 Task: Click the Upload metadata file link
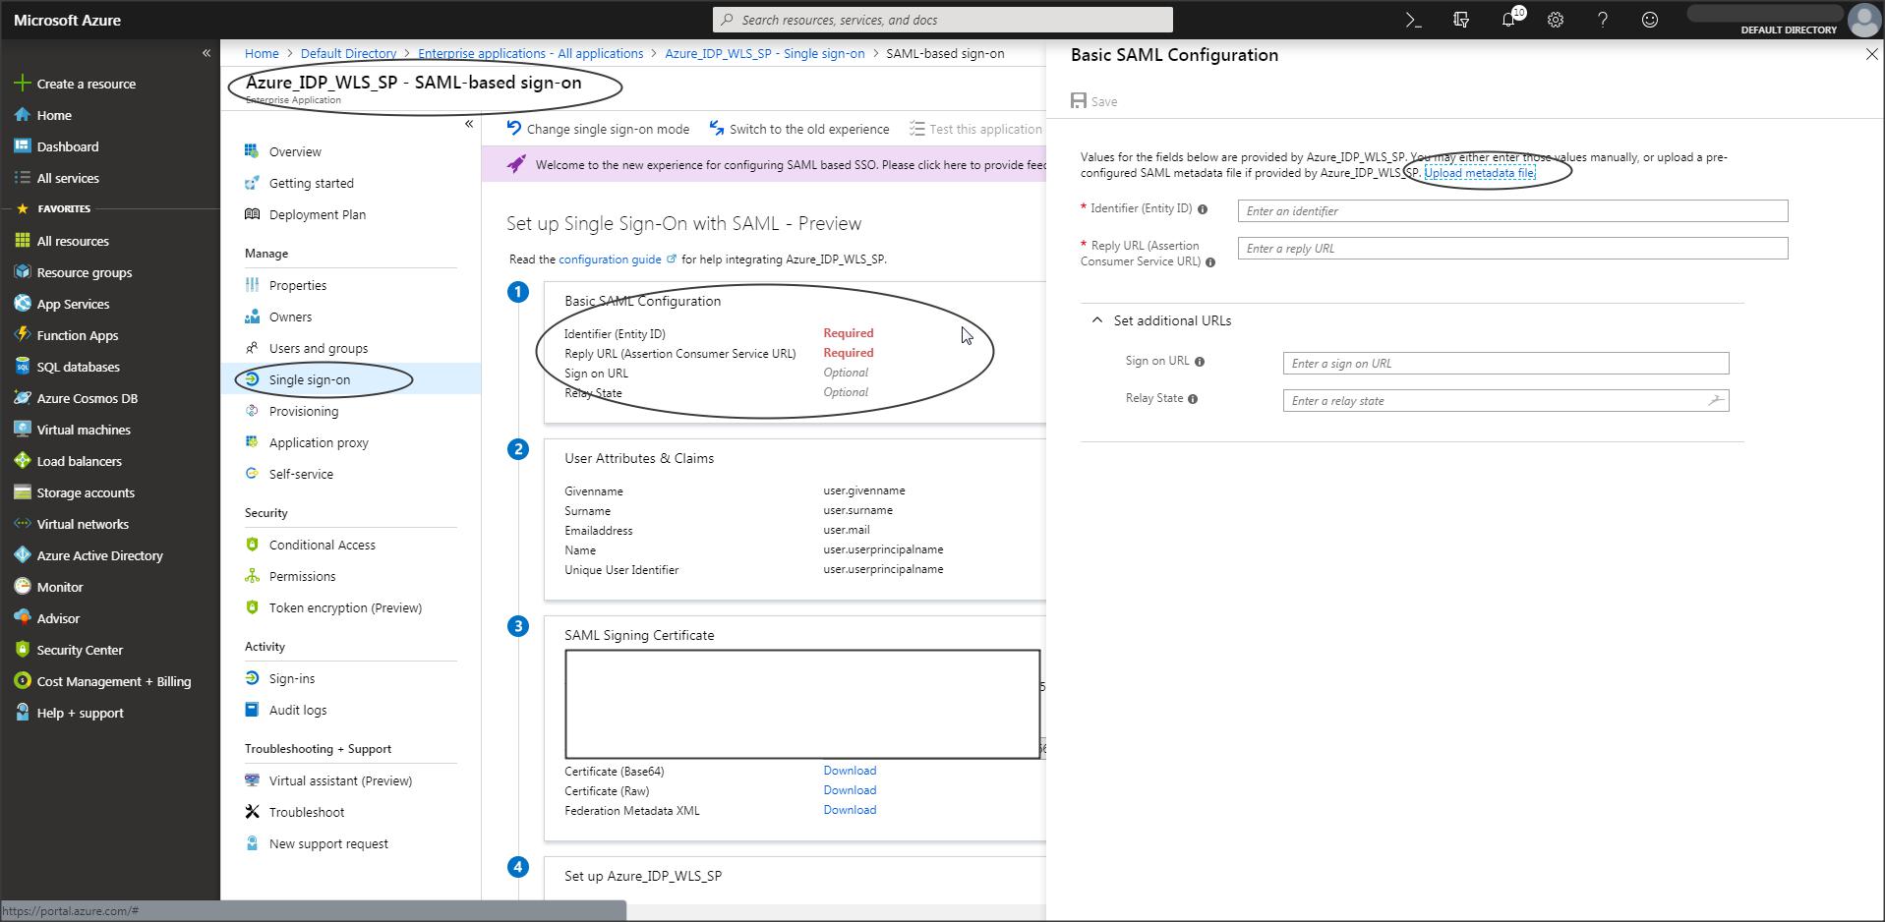point(1479,173)
